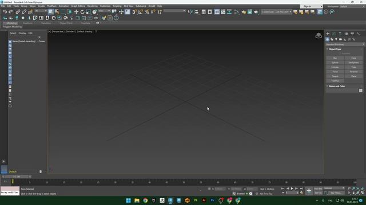The image size is (366, 205).
Task: Open the Modifiers menu
Action: coord(52,6)
